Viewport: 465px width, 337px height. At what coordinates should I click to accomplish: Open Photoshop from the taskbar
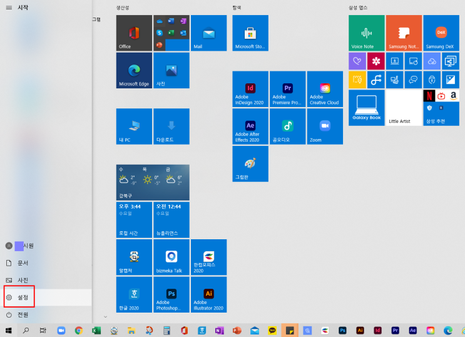(x=342, y=330)
